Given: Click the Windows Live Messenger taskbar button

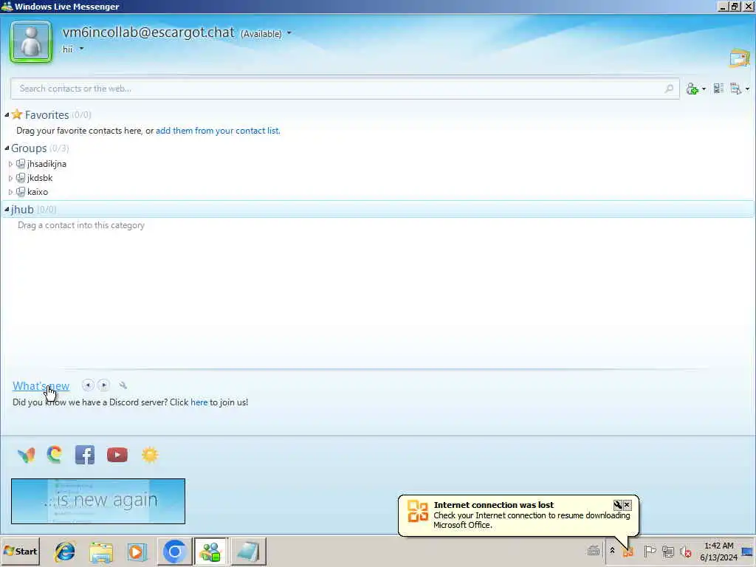Looking at the screenshot, I should pos(210,551).
